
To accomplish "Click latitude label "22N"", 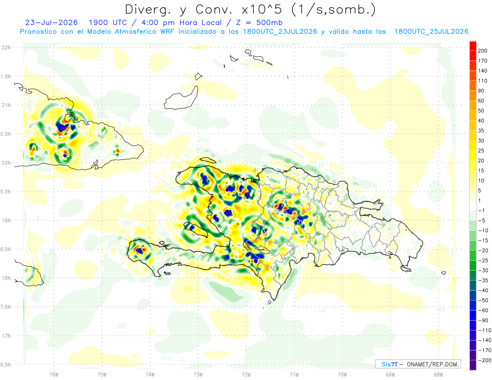I will [6, 48].
